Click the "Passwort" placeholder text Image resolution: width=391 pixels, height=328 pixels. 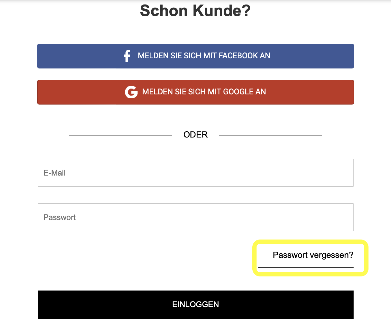[59, 217]
